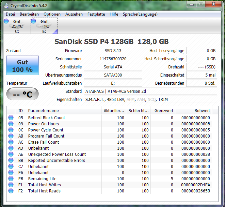Screen dimensions: 226x208
Task: Click threshold value 5 in Remaining Life row
Action: pyautogui.click(x=172, y=179)
